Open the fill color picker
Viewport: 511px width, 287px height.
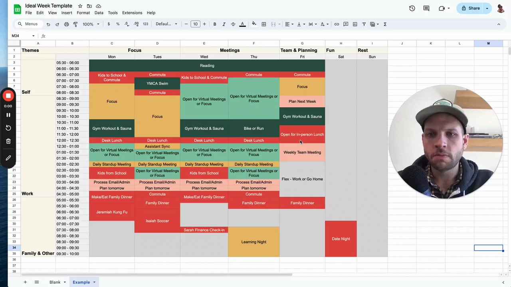point(254,24)
